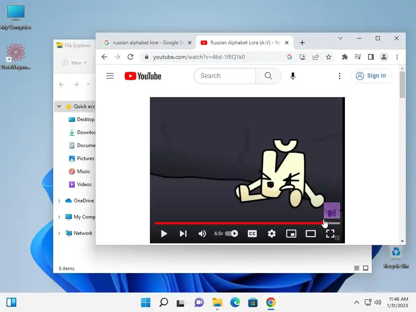The width and height of the screenshot is (416, 312).
Task: Select Music in File Explorer sidebar
Action: point(80,171)
